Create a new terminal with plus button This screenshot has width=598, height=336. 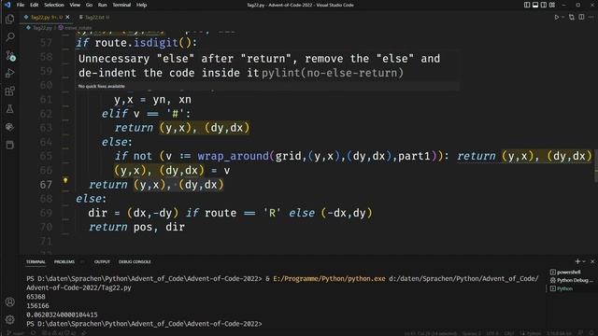coord(577,261)
